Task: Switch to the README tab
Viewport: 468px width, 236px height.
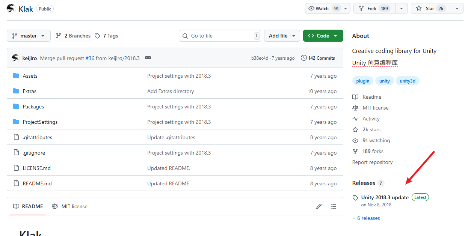Action: click(x=28, y=206)
